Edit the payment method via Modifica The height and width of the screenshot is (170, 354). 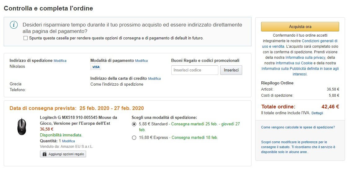pos(141,61)
